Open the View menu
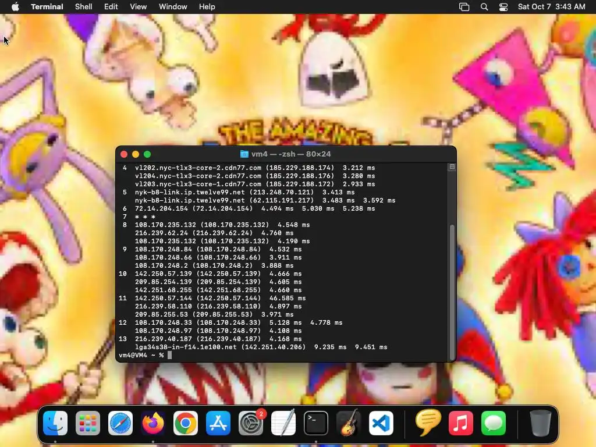Viewport: 596px width, 447px height. [x=138, y=7]
